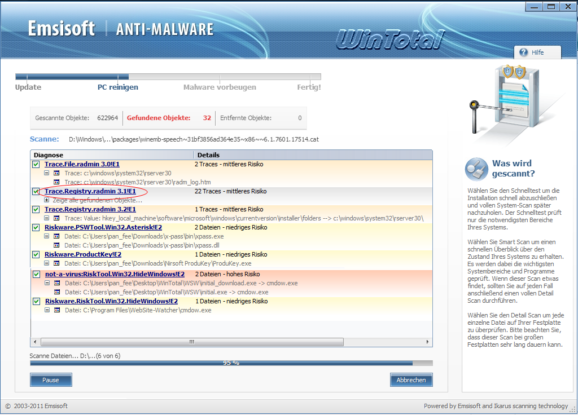This screenshot has width=578, height=415.
Task: Collapse file under Riskware.ProductKey!E2
Action: tap(46, 263)
